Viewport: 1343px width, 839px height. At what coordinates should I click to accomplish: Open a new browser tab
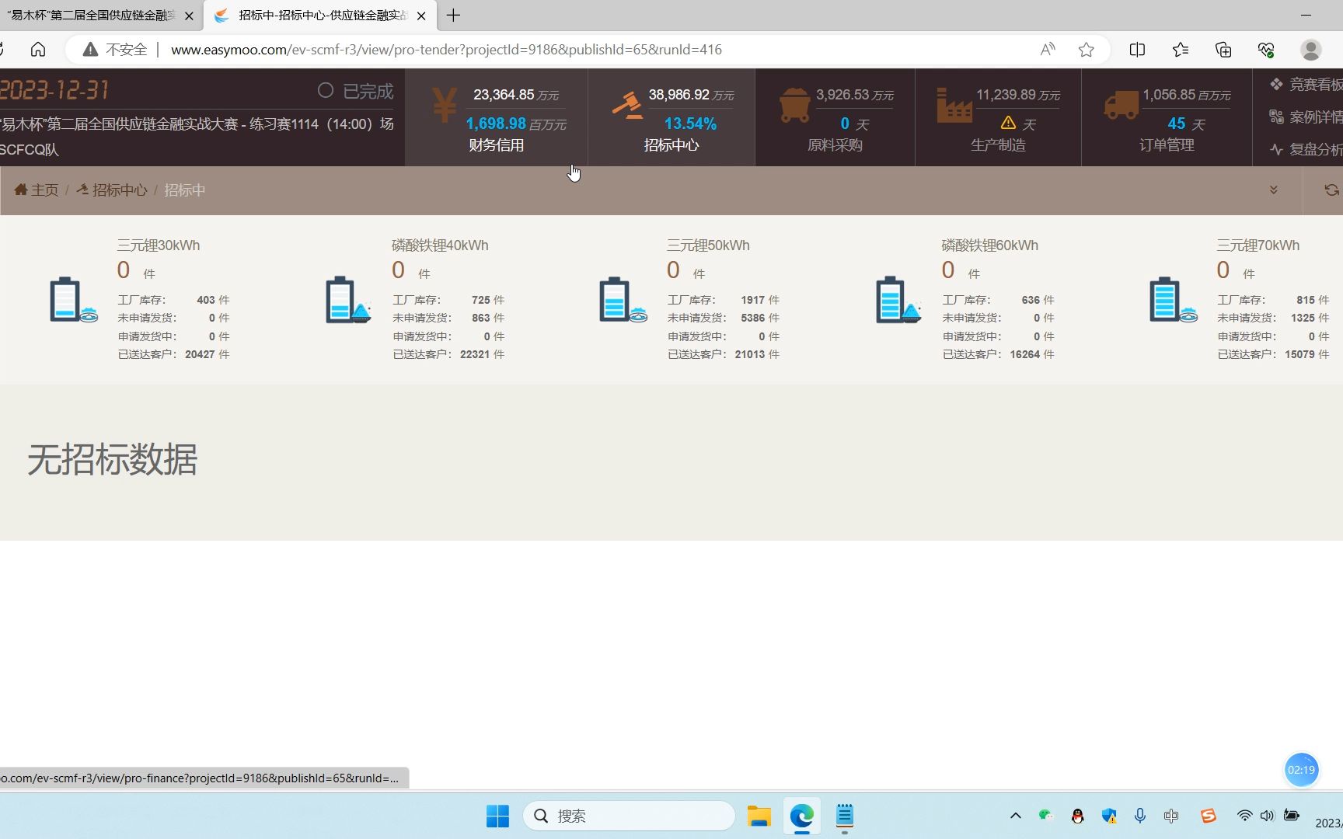[x=453, y=16]
